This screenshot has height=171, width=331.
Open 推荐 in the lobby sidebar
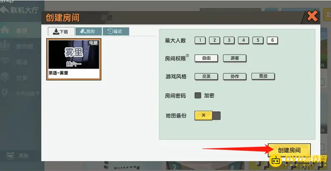pos(20,31)
